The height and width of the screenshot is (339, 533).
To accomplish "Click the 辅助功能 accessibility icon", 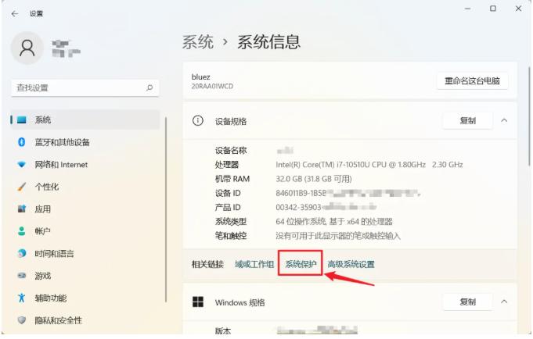I will (22, 298).
